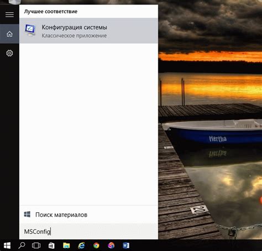Click the System Configuration monitor icon

(x=30, y=30)
